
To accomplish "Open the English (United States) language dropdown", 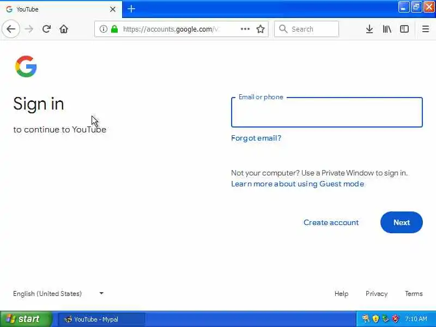I will 58,294.
